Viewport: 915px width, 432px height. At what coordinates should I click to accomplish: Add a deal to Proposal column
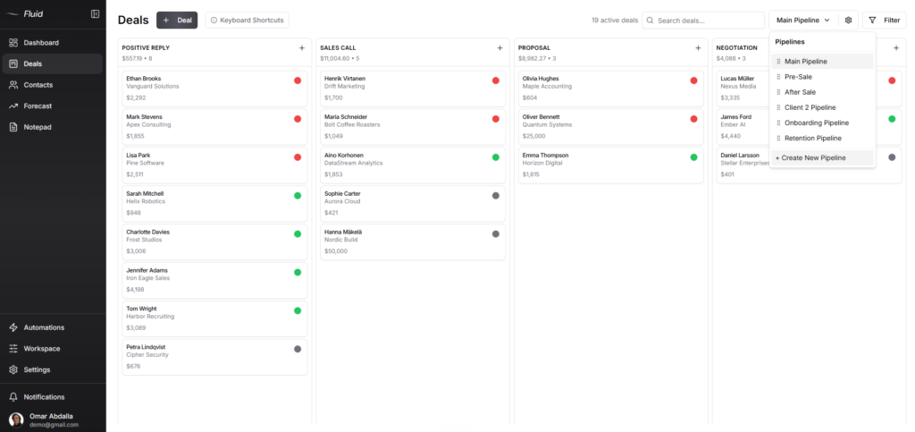[698, 48]
